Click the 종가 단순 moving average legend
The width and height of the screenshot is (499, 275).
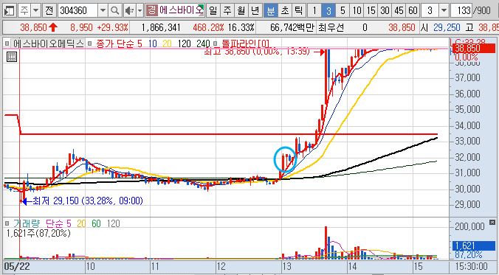coord(115,43)
